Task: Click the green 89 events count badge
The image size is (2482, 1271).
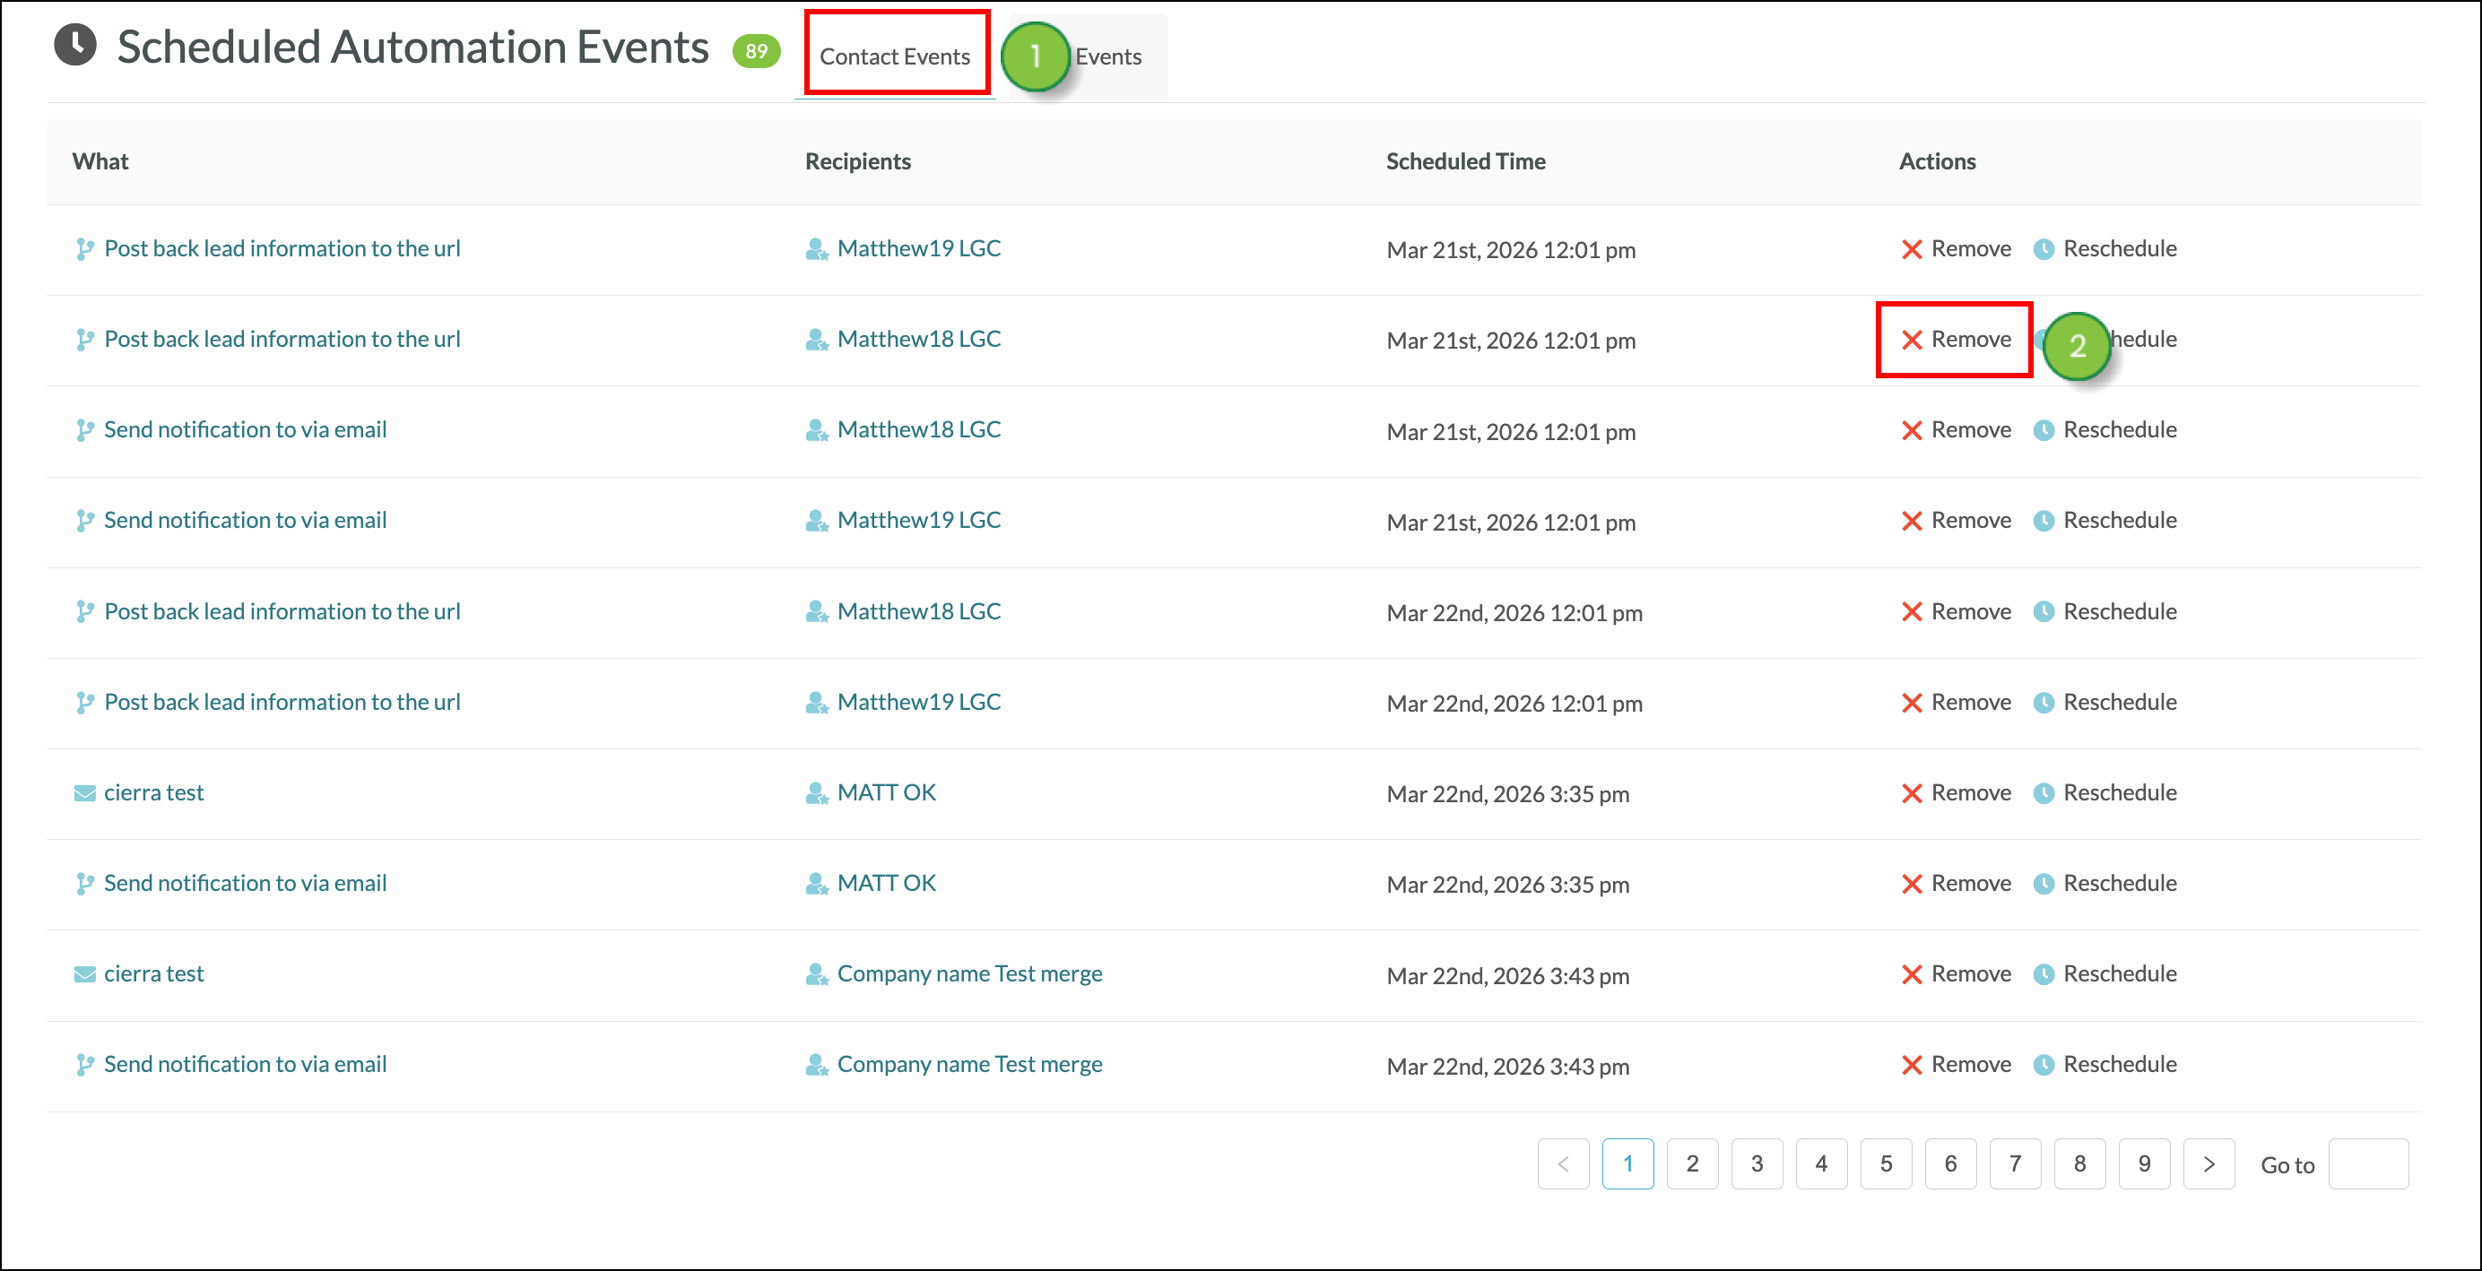Action: coord(757,50)
